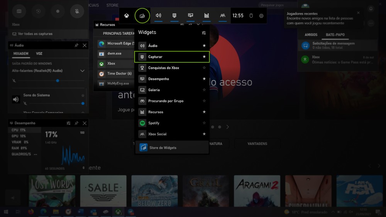Open Desempenho widget options icon

click(68, 123)
